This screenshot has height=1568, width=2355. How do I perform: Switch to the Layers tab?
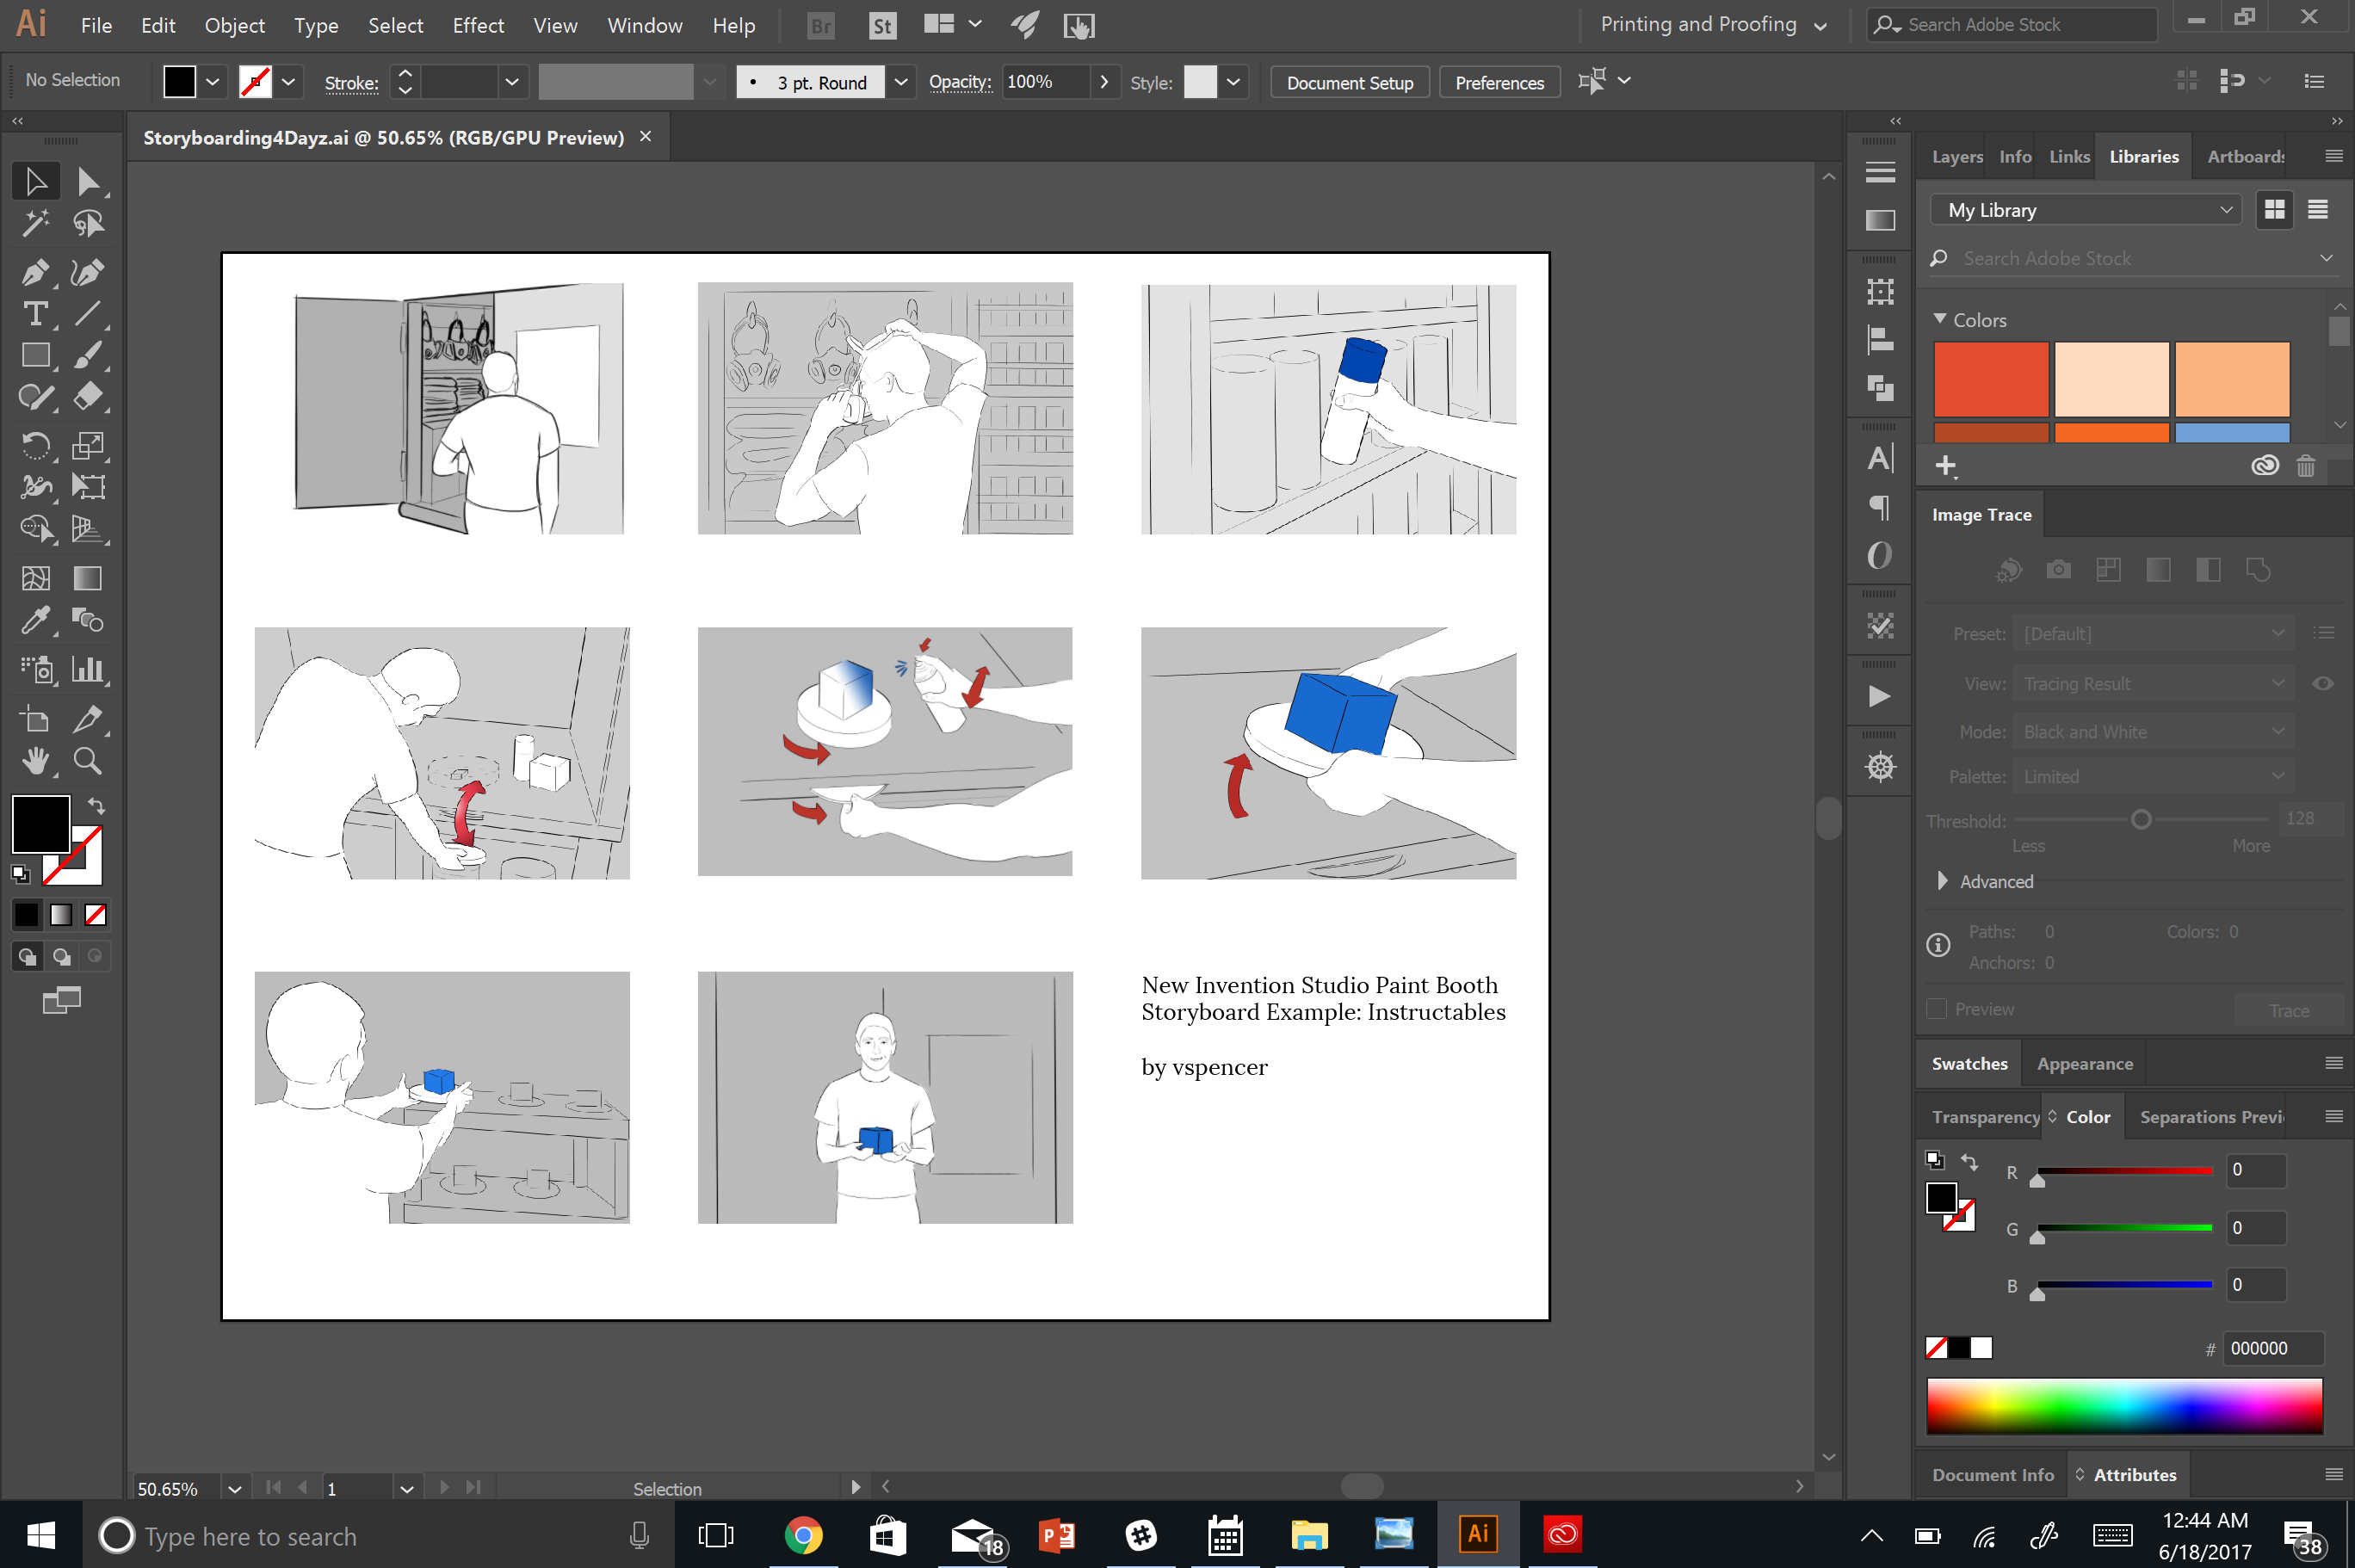pyautogui.click(x=1956, y=157)
